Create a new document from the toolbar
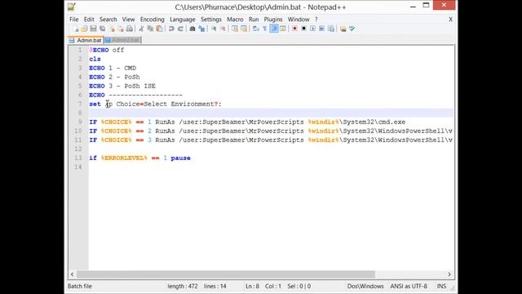Image resolution: width=522 pixels, height=294 pixels. click(x=76, y=29)
